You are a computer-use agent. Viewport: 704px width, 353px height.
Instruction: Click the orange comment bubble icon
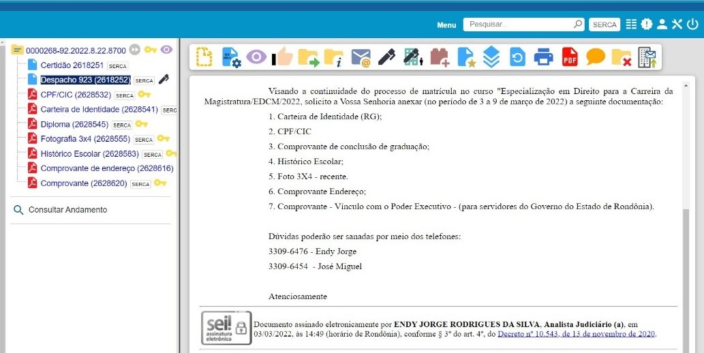tap(596, 57)
